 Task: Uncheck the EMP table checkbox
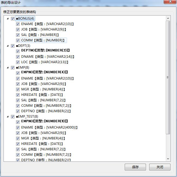[x=13, y=68]
